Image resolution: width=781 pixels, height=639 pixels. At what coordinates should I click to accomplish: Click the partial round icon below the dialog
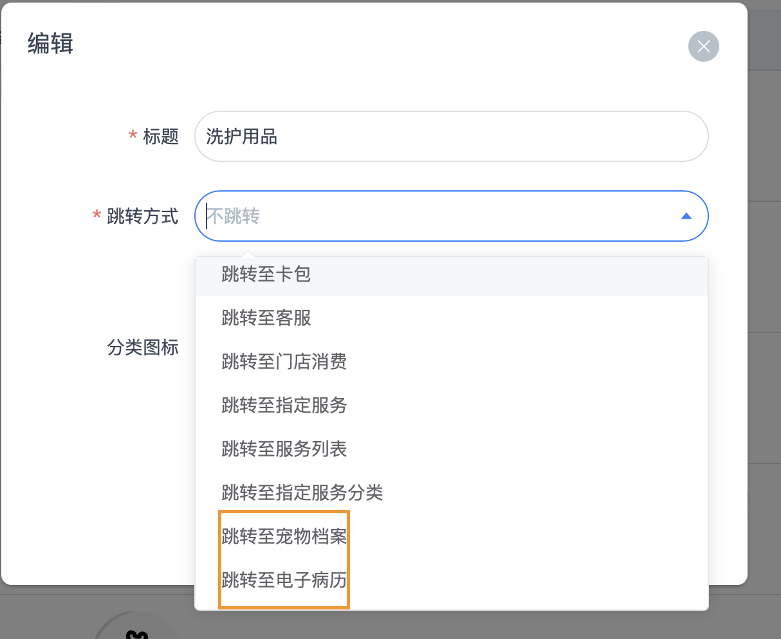click(x=136, y=630)
